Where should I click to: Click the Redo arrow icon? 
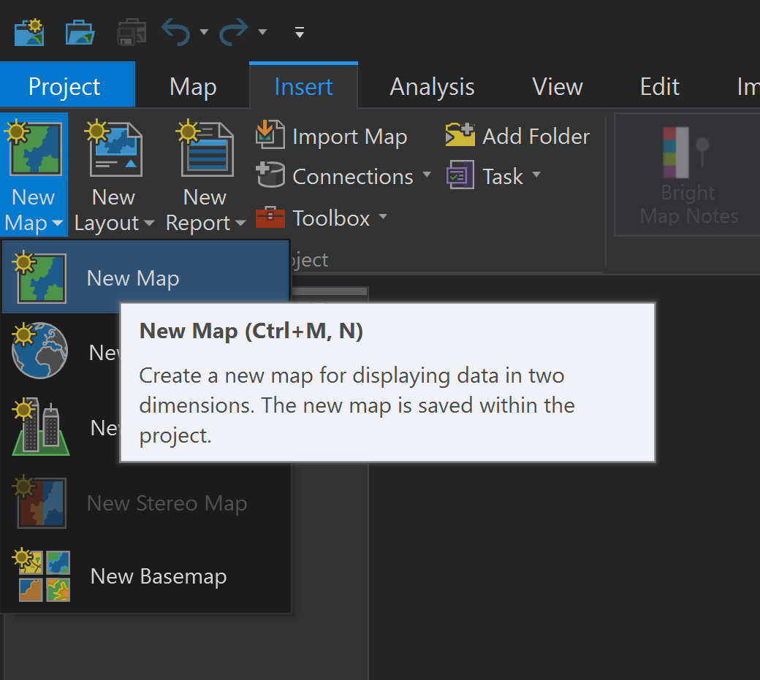[x=234, y=32]
